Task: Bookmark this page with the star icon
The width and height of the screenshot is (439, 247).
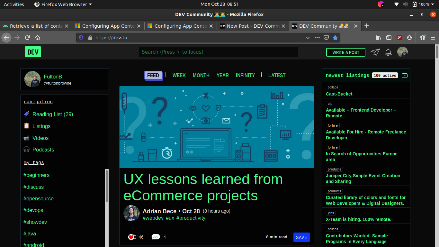Action: (335, 38)
